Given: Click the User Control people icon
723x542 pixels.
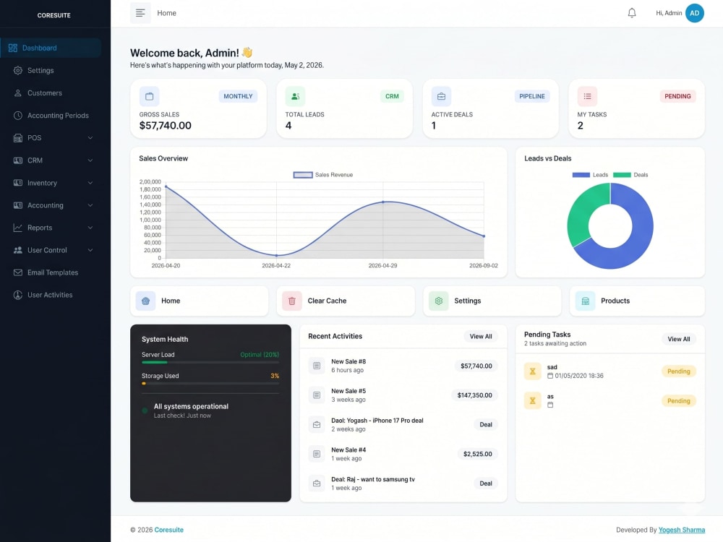Looking at the screenshot, I should point(18,250).
